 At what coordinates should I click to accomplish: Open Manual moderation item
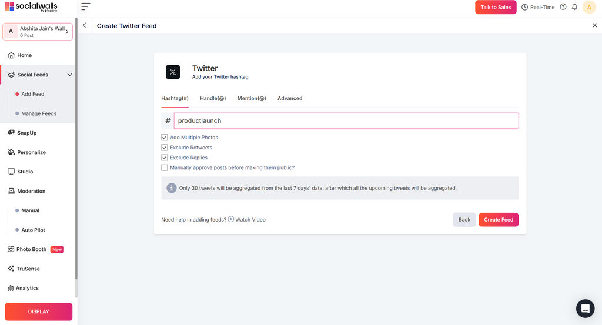pos(31,210)
